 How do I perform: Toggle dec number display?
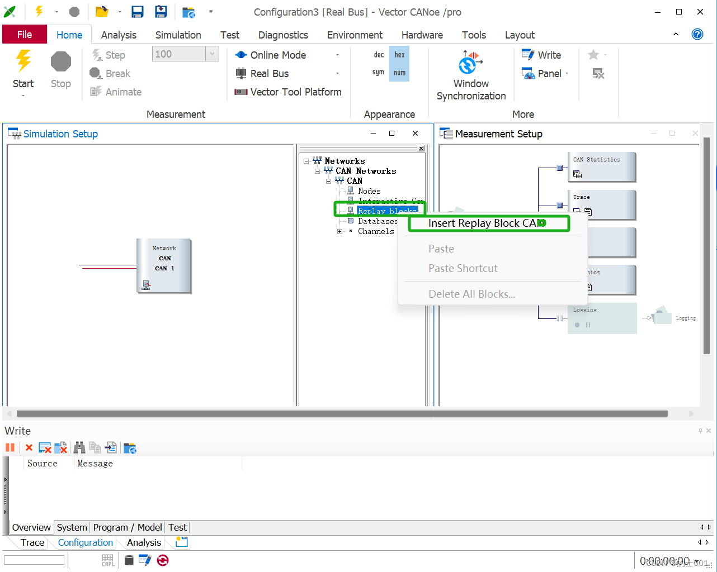(379, 55)
